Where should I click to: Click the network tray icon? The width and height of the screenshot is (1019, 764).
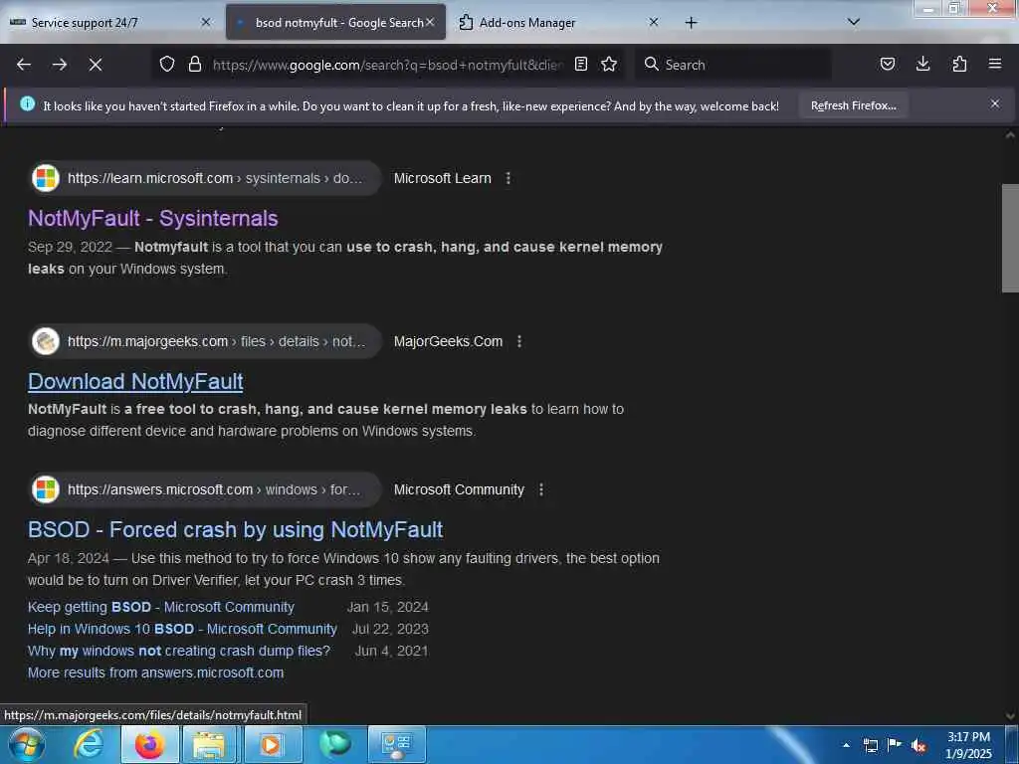pos(870,745)
